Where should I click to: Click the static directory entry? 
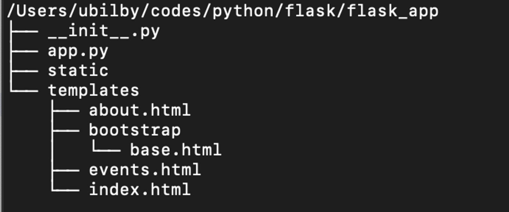pyautogui.click(x=78, y=71)
